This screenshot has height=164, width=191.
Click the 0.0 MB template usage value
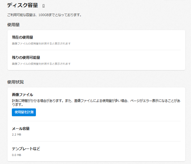17,155
